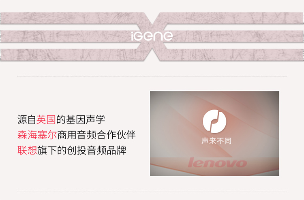This screenshot has height=200, width=304.
Task: Click the dotted divider above the text
Action: coord(152,76)
